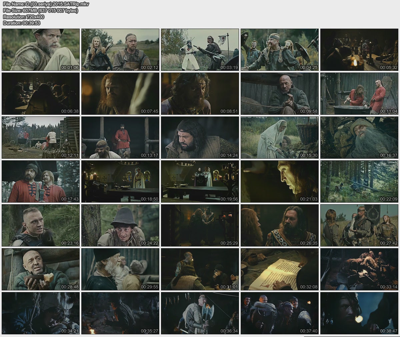This screenshot has width=400, height=337.
Task: Open the man holding bowl frame at 00:28:48
Action: click(x=41, y=269)
